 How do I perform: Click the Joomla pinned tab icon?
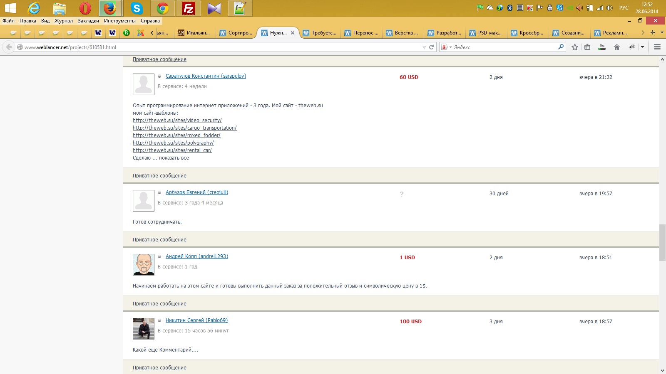[141, 33]
